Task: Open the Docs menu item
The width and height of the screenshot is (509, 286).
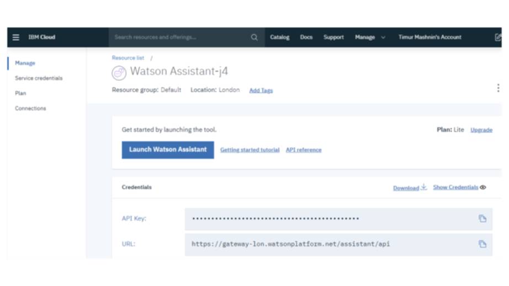Action: 306,37
